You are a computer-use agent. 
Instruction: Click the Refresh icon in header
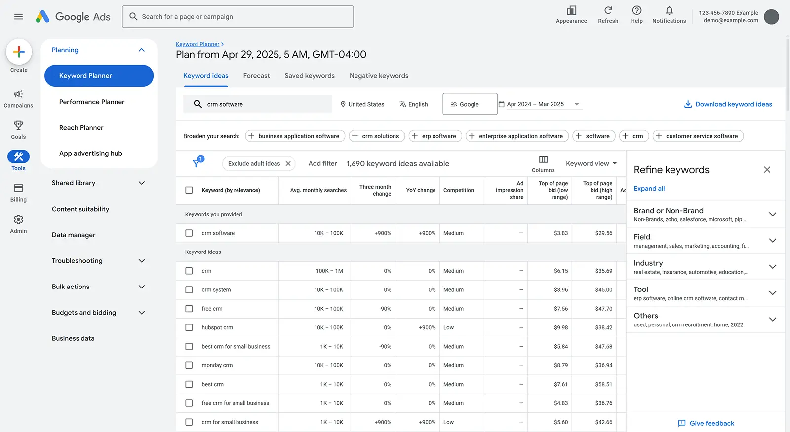pos(608,11)
